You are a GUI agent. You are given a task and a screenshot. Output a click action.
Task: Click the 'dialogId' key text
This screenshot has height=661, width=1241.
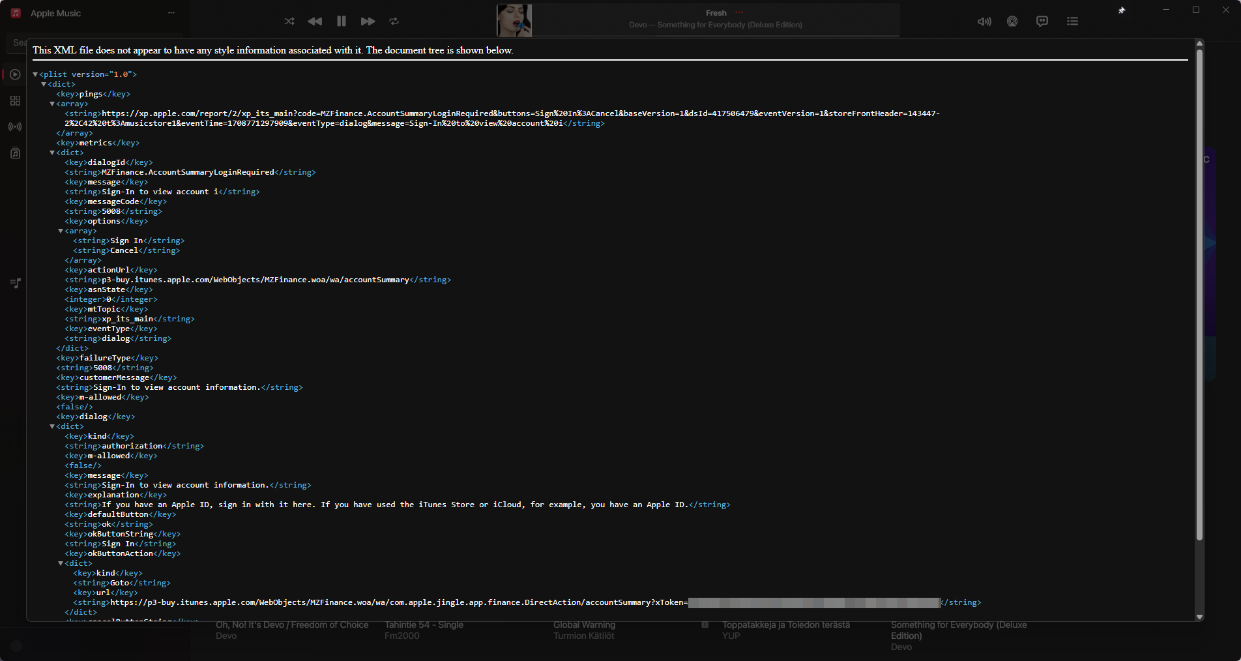coord(106,162)
